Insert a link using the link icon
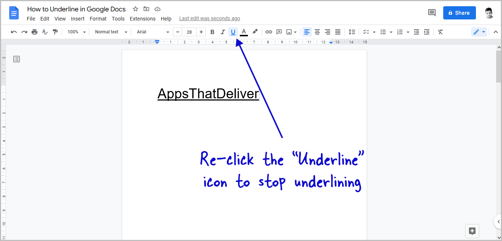This screenshot has height=241, width=502. (268, 32)
